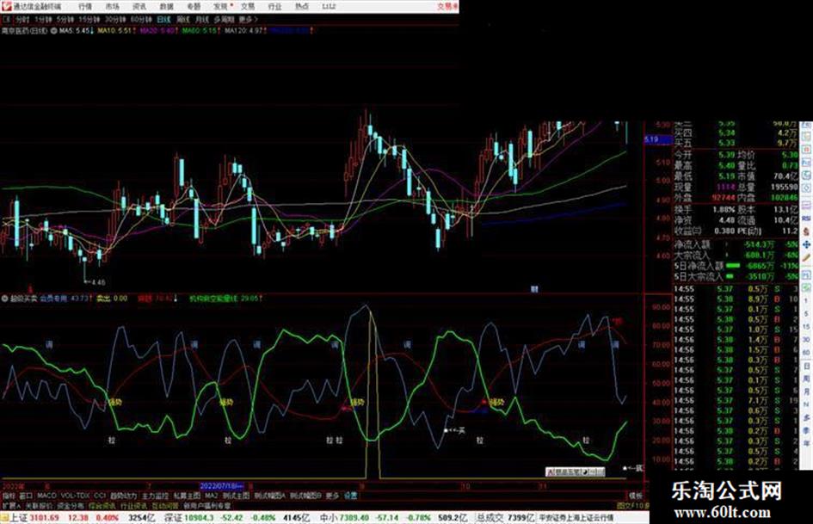Viewport: 813px width, 524px height.
Task: Select the 日线 daily period
Action: tap(163, 20)
